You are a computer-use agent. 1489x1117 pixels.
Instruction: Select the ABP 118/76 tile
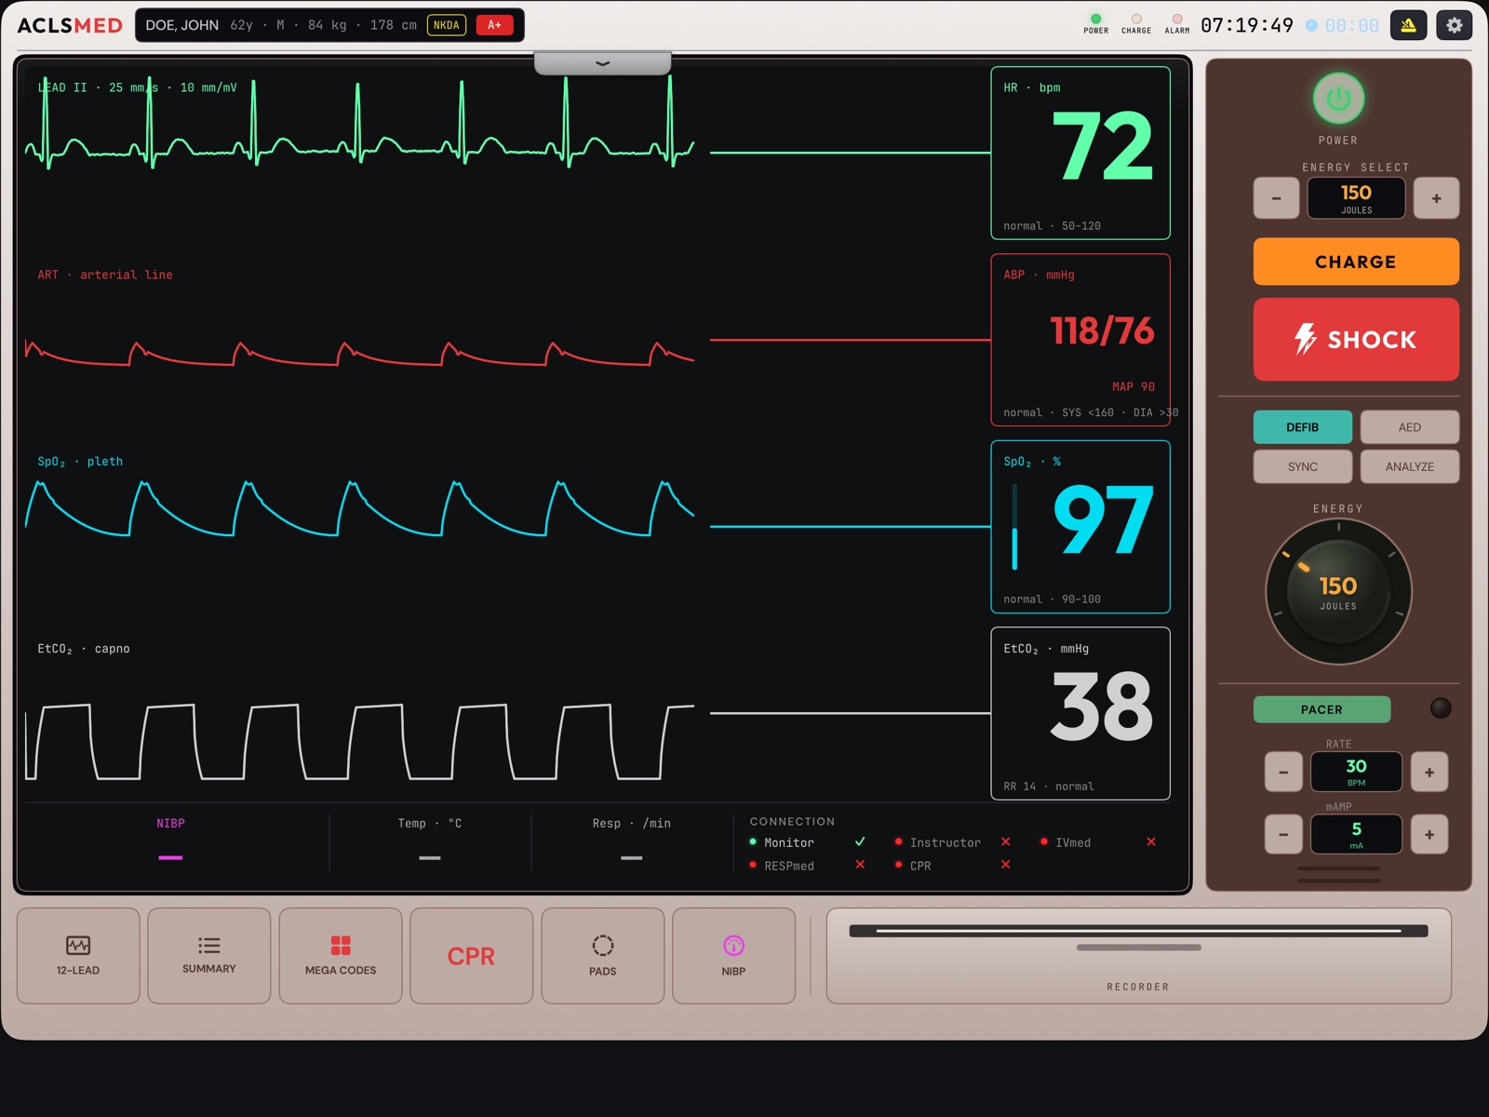coord(1080,340)
